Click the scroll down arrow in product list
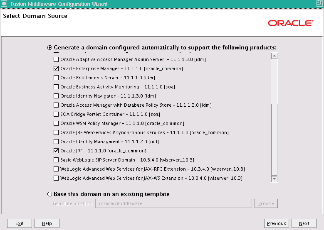The width and height of the screenshot is (324, 230). pyautogui.click(x=274, y=179)
